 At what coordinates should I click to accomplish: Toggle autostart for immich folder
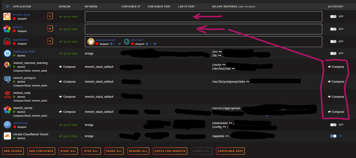coord(333,29)
